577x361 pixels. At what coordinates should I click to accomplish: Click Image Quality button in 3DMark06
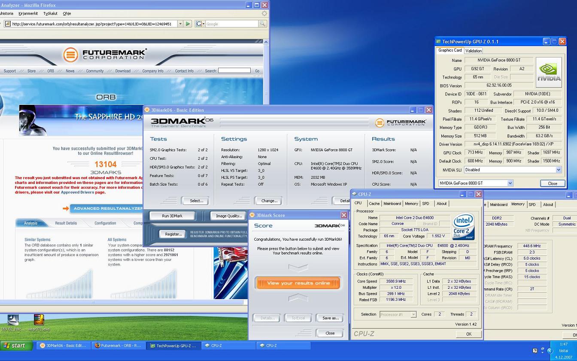coord(228,216)
